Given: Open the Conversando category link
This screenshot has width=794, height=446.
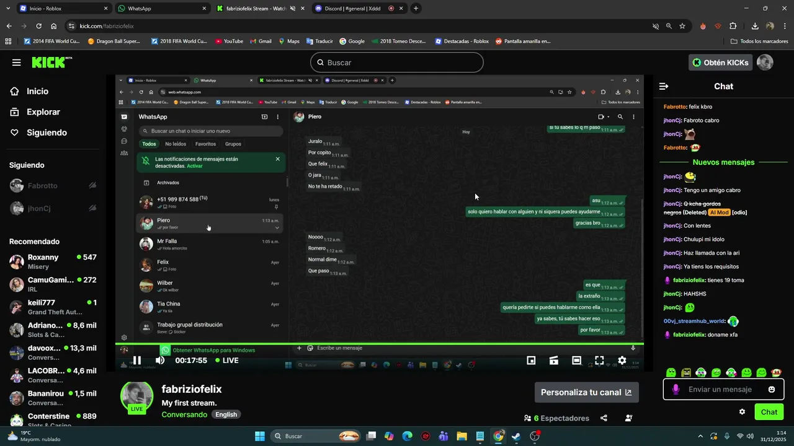Looking at the screenshot, I should [x=184, y=414].
